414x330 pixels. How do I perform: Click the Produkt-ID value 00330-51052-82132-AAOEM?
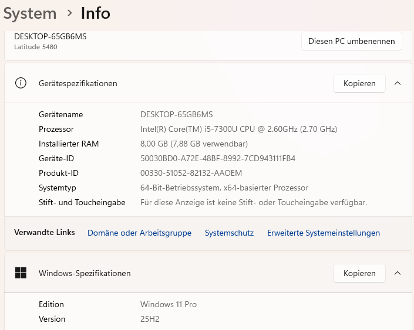pos(191,173)
